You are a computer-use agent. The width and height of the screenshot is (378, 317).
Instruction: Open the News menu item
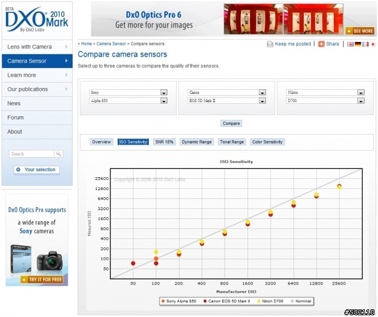37,103
